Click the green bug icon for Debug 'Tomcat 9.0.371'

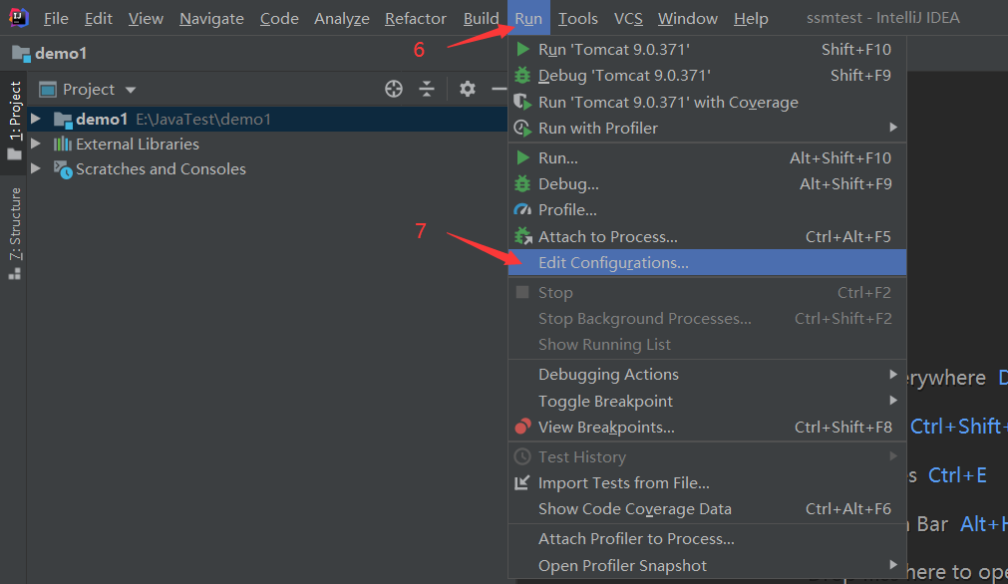click(522, 75)
